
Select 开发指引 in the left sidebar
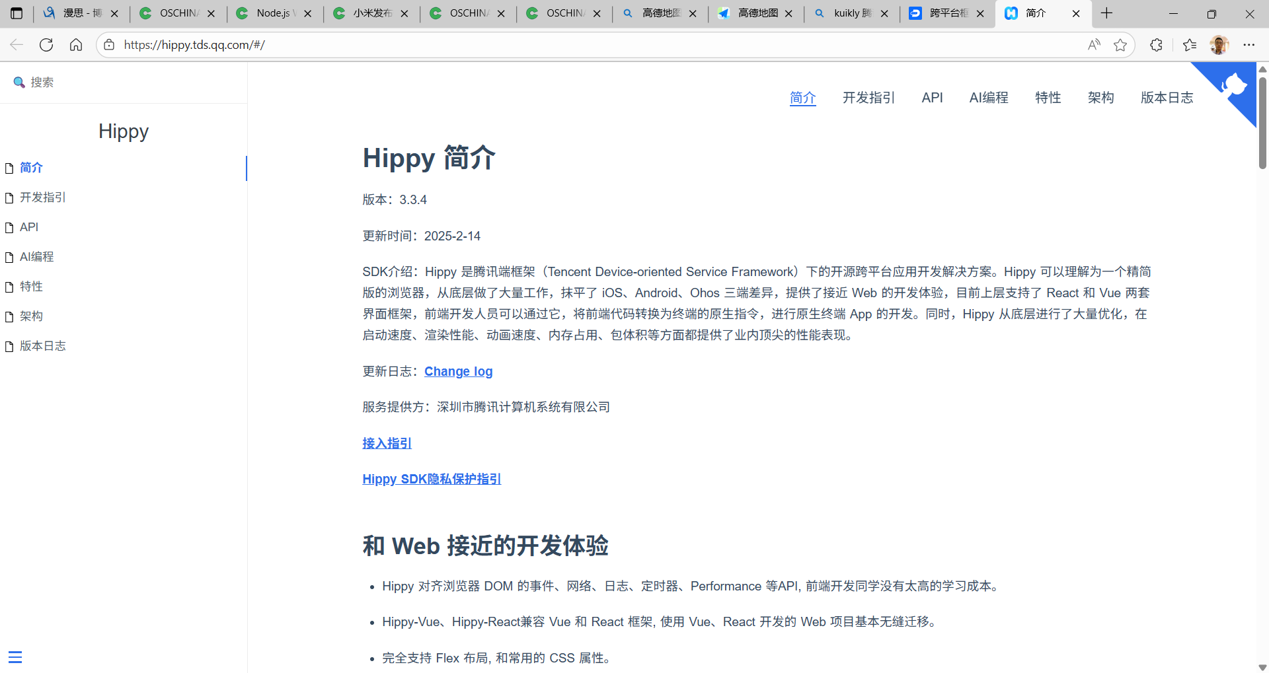(x=43, y=197)
